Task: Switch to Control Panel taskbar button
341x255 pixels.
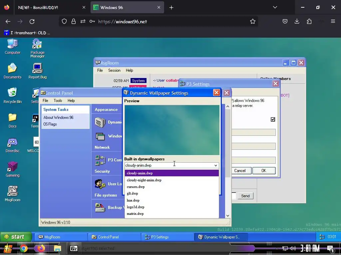Action: pos(114,237)
